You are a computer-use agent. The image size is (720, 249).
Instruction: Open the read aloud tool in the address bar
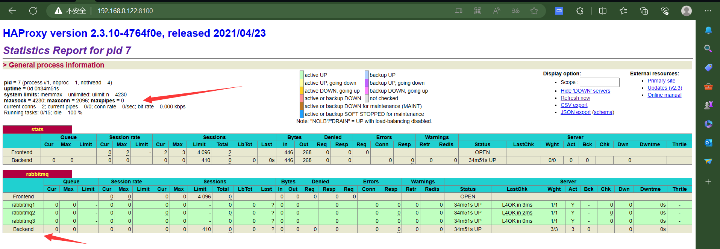click(x=497, y=11)
